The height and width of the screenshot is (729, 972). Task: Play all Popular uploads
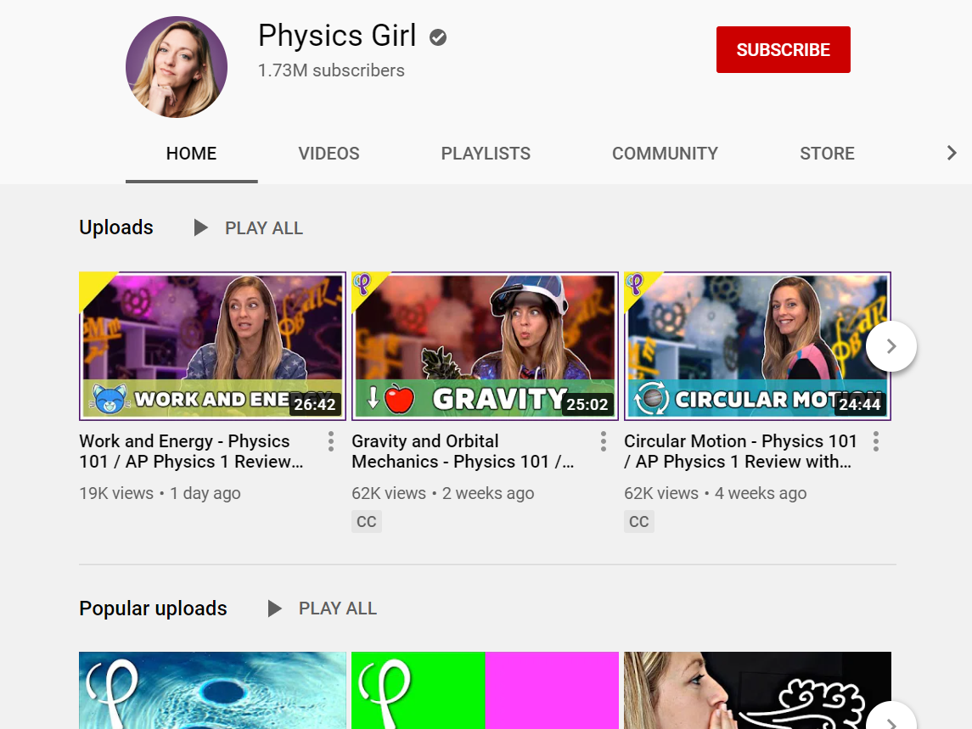click(x=322, y=608)
